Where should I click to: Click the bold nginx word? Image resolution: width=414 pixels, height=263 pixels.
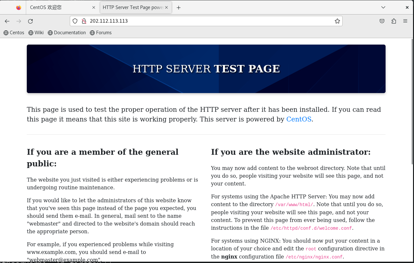coord(229,257)
